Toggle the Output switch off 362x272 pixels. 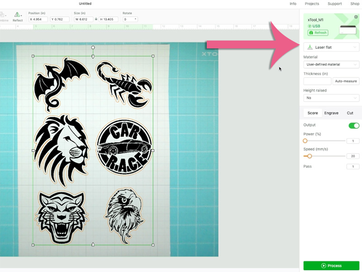click(x=353, y=125)
